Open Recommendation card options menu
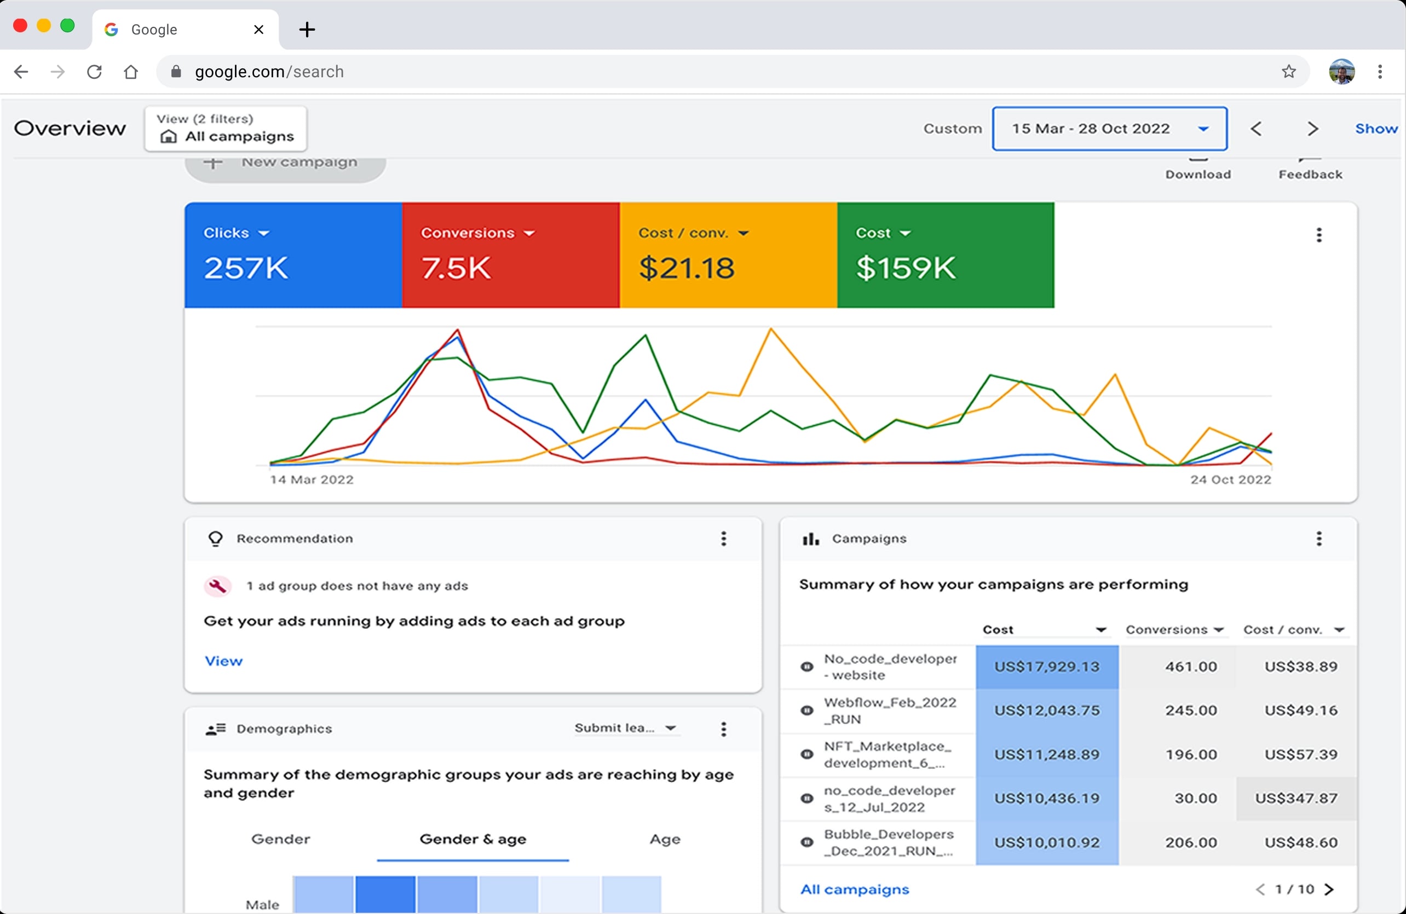This screenshot has height=914, width=1406. click(723, 539)
